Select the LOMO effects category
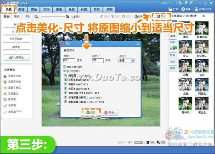This screenshot has height=154, width=215. point(173,43)
